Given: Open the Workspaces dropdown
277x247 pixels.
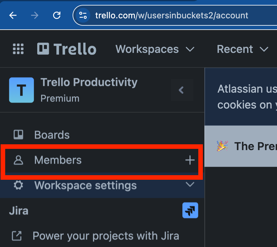Looking at the screenshot, I should point(155,49).
